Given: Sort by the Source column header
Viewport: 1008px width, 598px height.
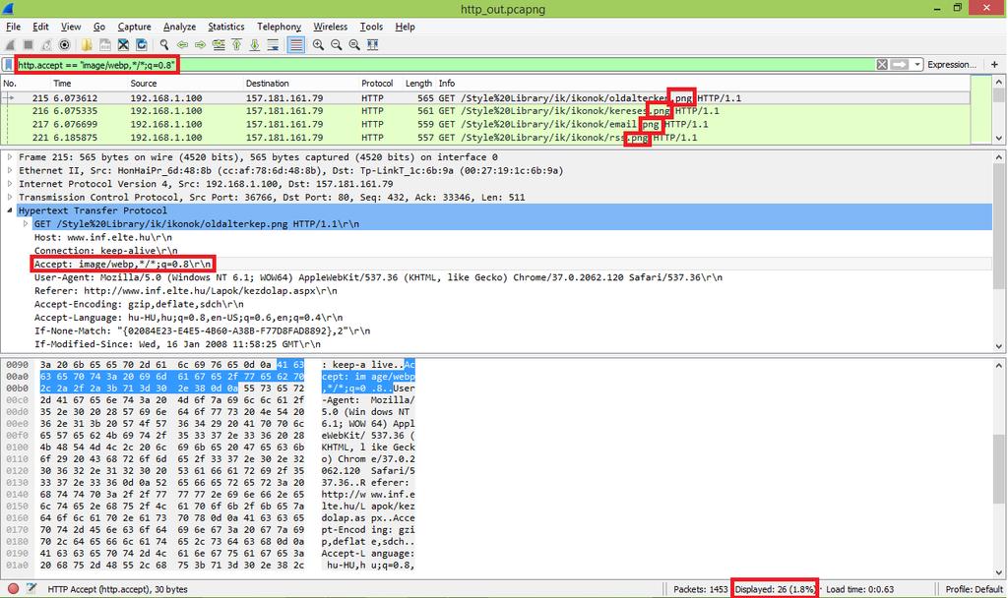Looking at the screenshot, I should [x=144, y=84].
